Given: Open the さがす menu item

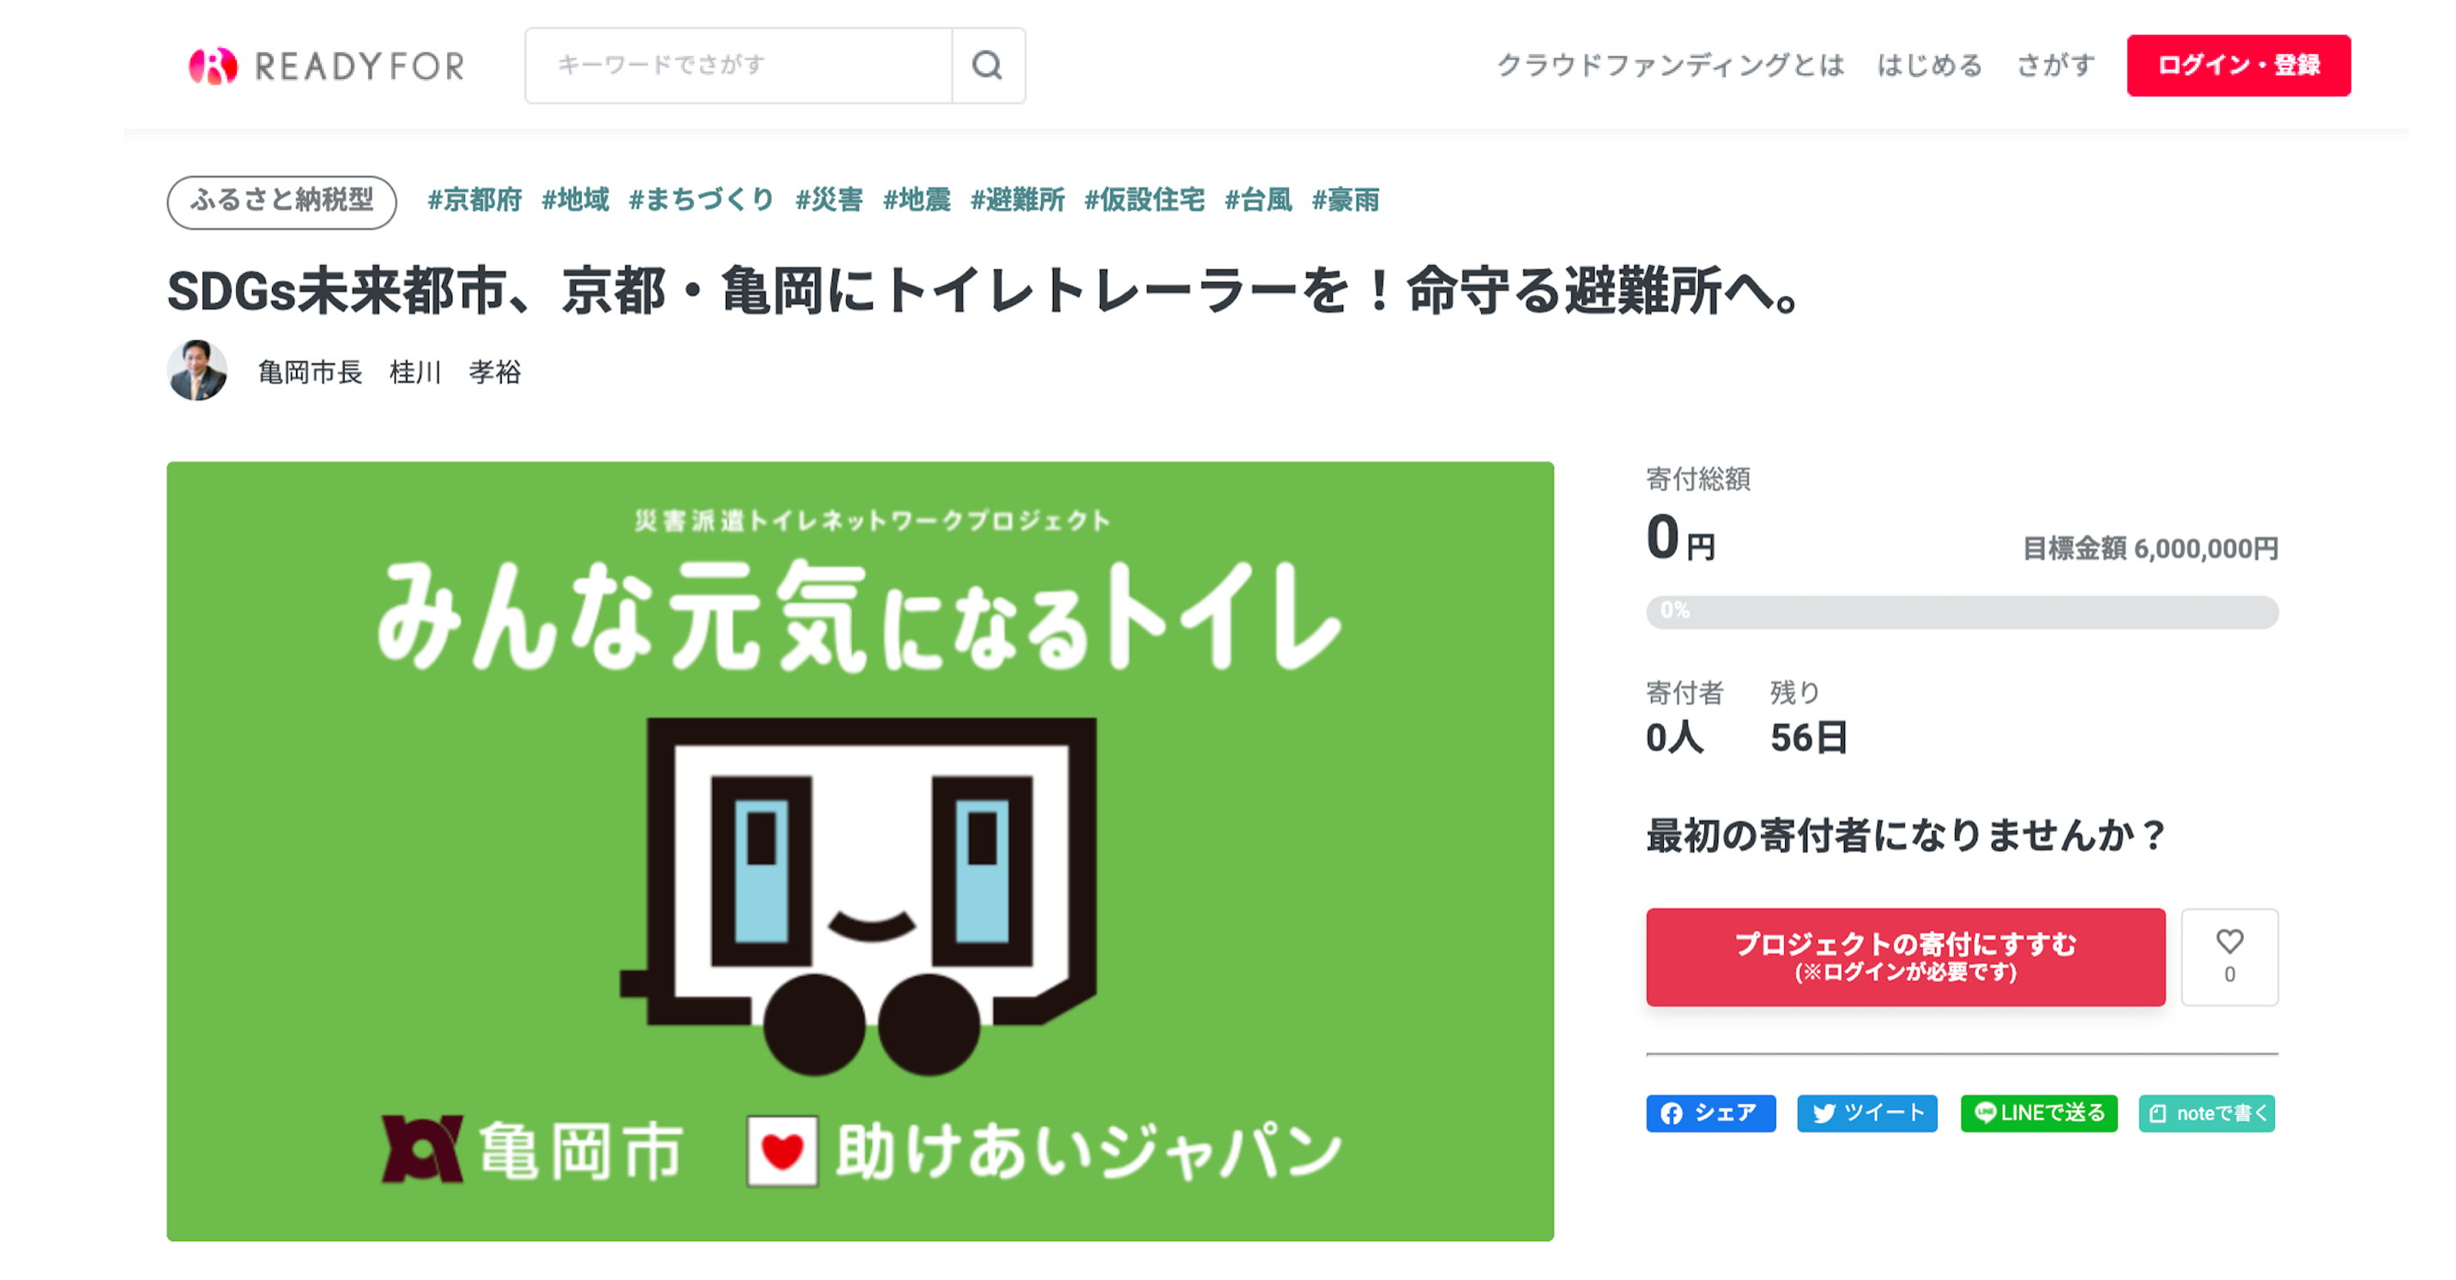Looking at the screenshot, I should coord(2055,65).
